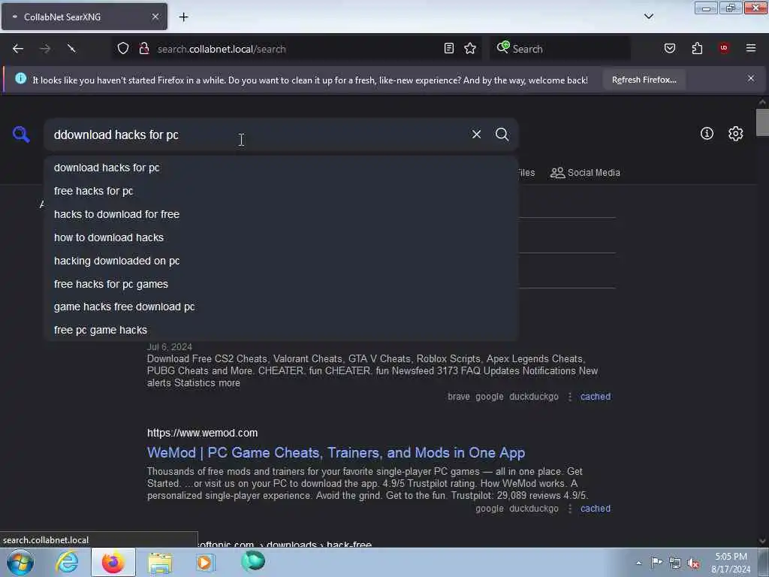Image resolution: width=769 pixels, height=577 pixels.
Task: Focus the Firefox Search box
Action: point(560,49)
